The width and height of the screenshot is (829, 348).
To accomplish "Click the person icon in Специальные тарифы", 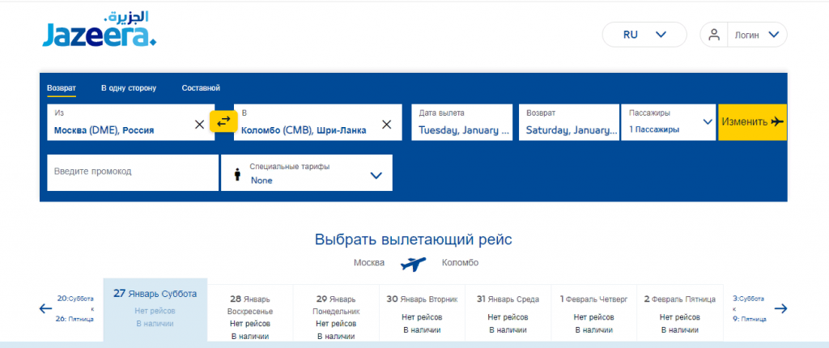I will [237, 175].
